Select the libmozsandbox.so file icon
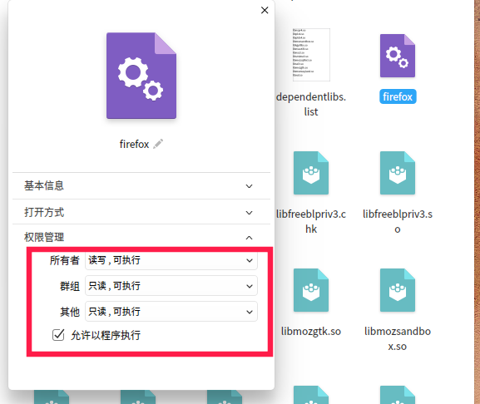480x404 pixels. pos(398,290)
